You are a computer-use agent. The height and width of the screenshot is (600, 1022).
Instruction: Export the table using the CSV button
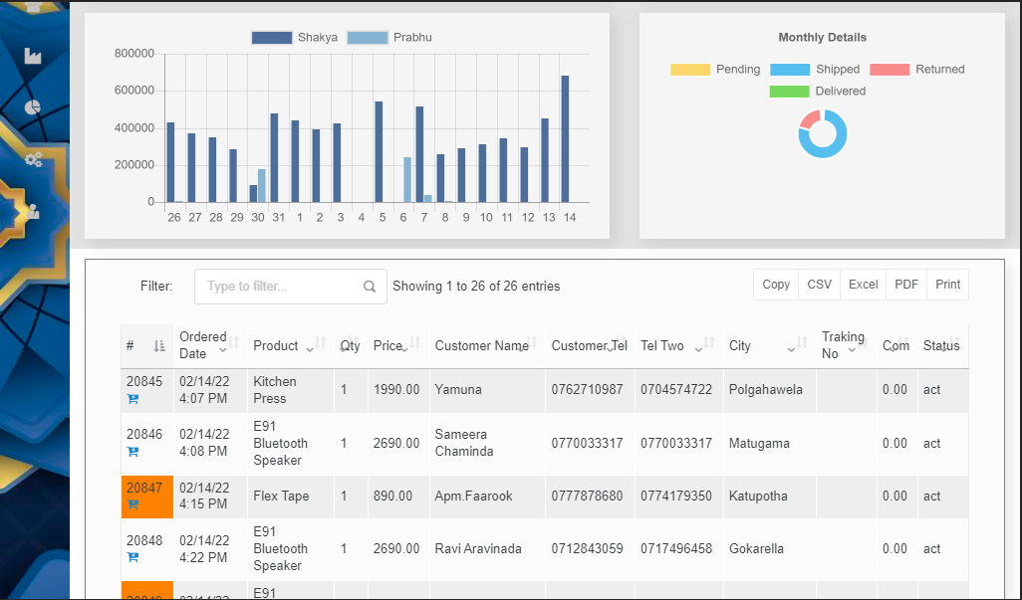pyautogui.click(x=819, y=285)
